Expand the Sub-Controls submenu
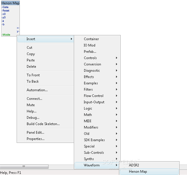187x175 pixels. click(x=97, y=153)
